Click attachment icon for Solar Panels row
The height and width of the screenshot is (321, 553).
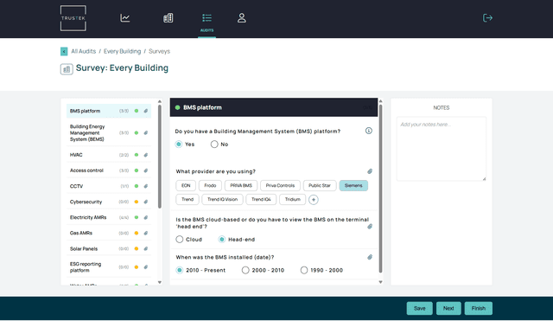(x=146, y=248)
